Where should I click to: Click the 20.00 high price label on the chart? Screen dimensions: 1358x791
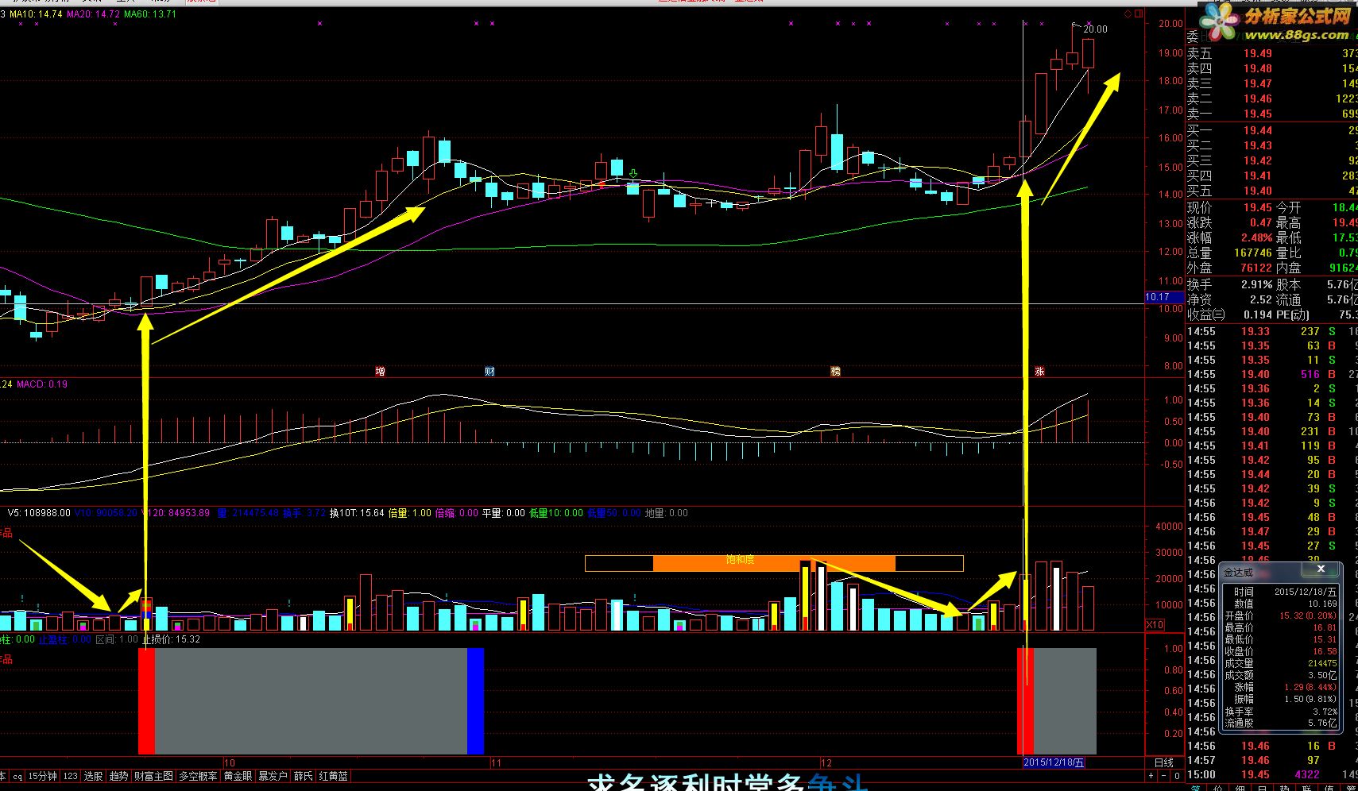(x=1095, y=29)
